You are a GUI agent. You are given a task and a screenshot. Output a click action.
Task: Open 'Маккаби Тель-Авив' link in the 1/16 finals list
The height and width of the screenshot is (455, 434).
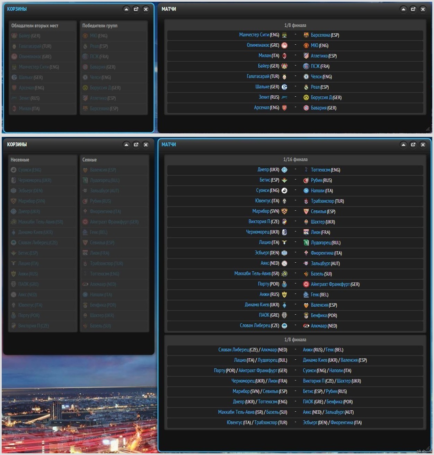[253, 273]
